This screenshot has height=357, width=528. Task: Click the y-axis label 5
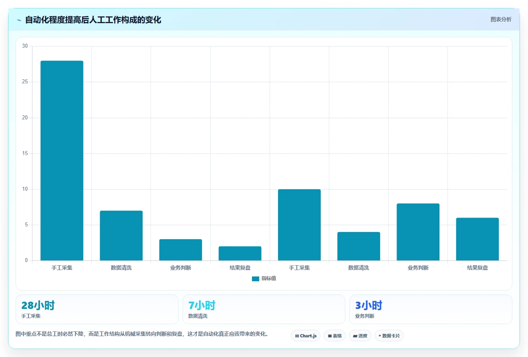tap(26, 225)
